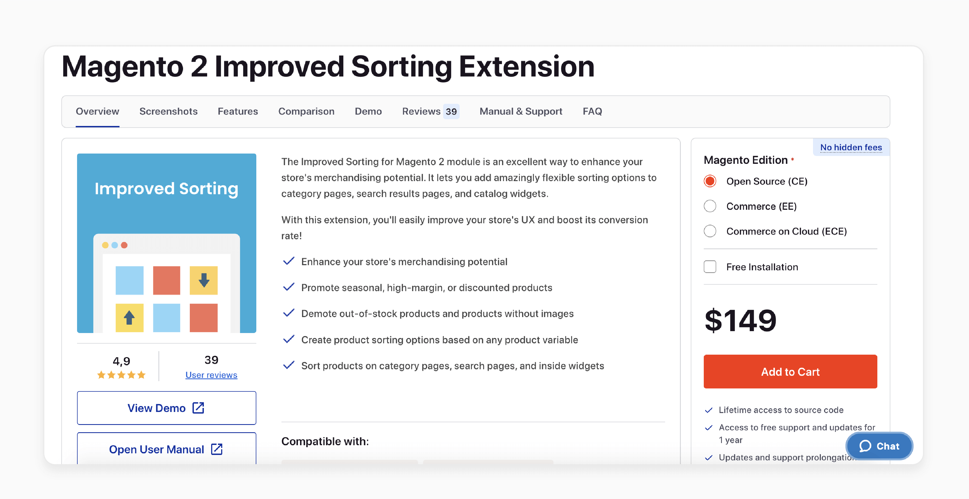Click the upward arrow sorting icon

[x=129, y=318]
